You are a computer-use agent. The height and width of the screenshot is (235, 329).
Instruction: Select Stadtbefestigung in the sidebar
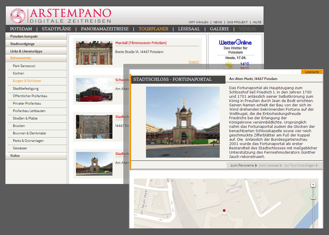tap(37, 89)
